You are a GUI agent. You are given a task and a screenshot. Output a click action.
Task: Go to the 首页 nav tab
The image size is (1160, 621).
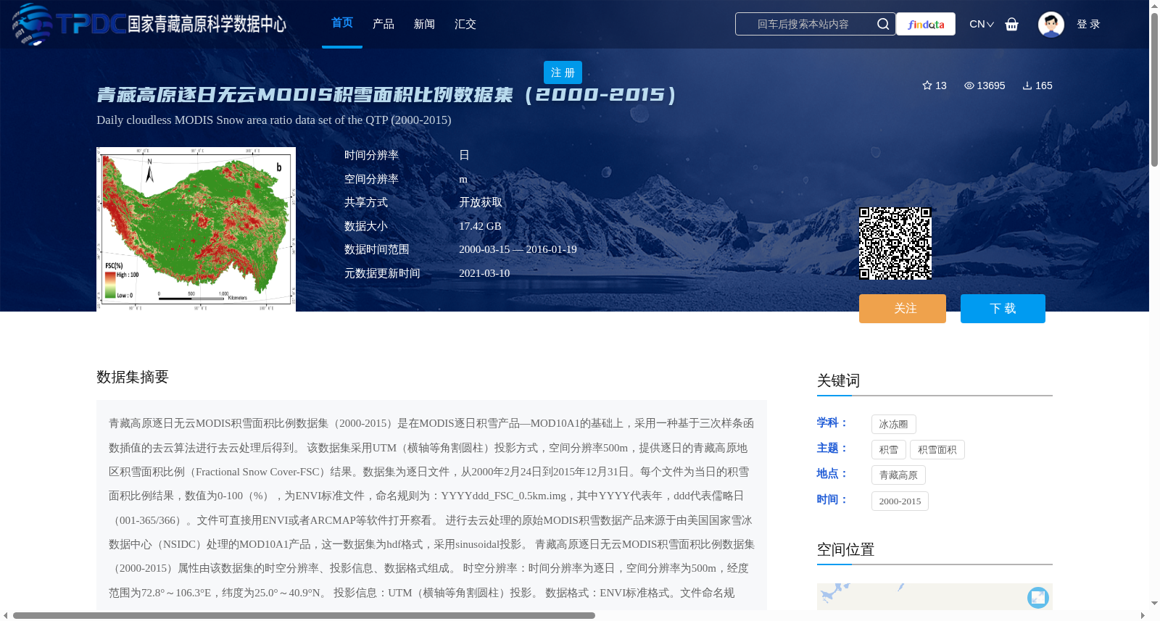pos(342,23)
